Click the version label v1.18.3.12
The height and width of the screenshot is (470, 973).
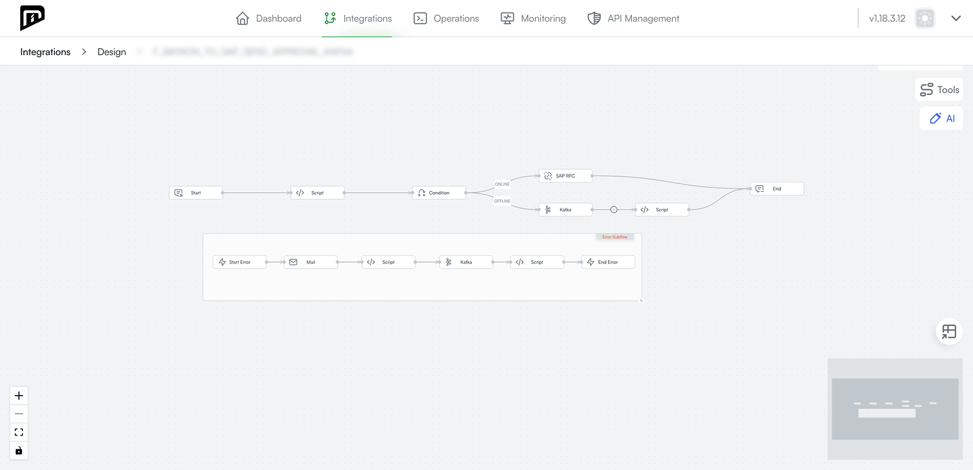[887, 19]
